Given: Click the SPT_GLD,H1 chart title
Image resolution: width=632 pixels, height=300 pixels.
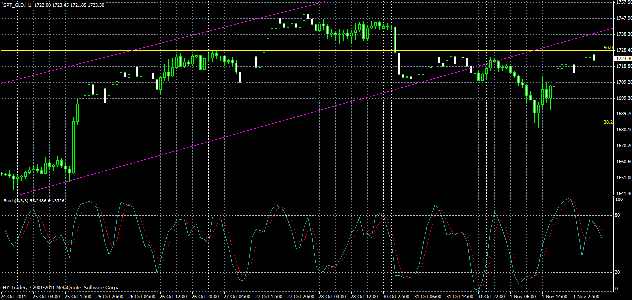Looking at the screenshot, I should click(17, 4).
